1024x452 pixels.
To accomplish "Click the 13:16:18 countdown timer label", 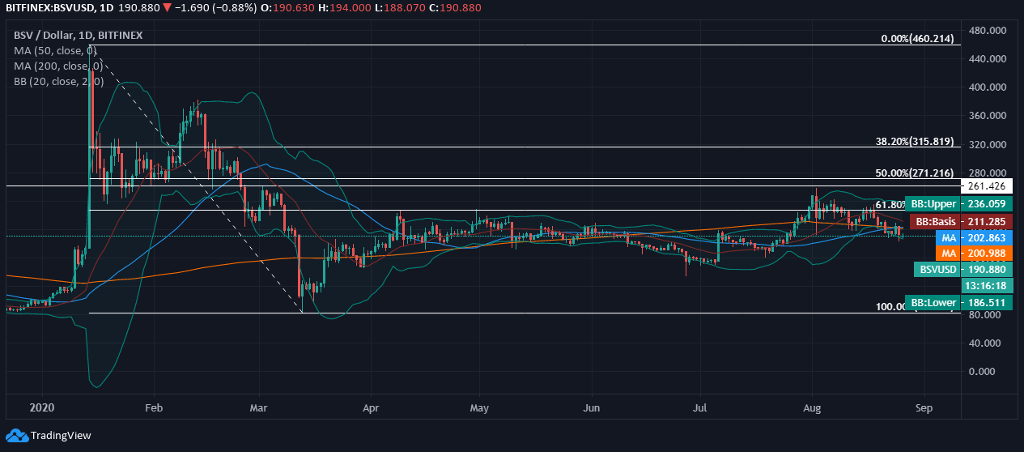I will click(x=985, y=285).
